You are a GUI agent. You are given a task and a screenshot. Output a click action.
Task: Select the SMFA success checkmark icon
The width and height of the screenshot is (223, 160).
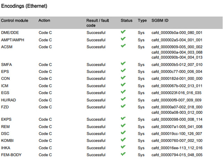click(123, 64)
